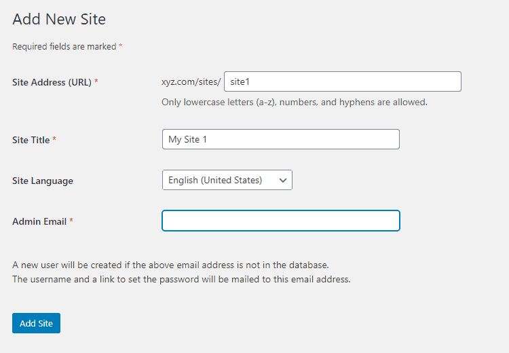Click the 'username and a link' note
Screen dimensions: 509x353
tap(181, 279)
